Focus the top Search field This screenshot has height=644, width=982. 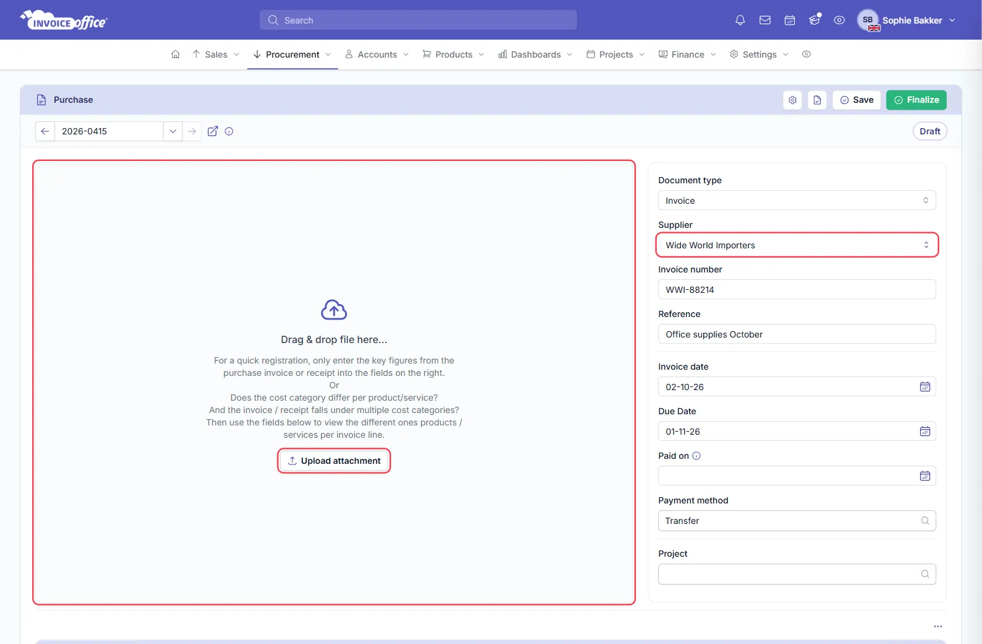(x=418, y=20)
